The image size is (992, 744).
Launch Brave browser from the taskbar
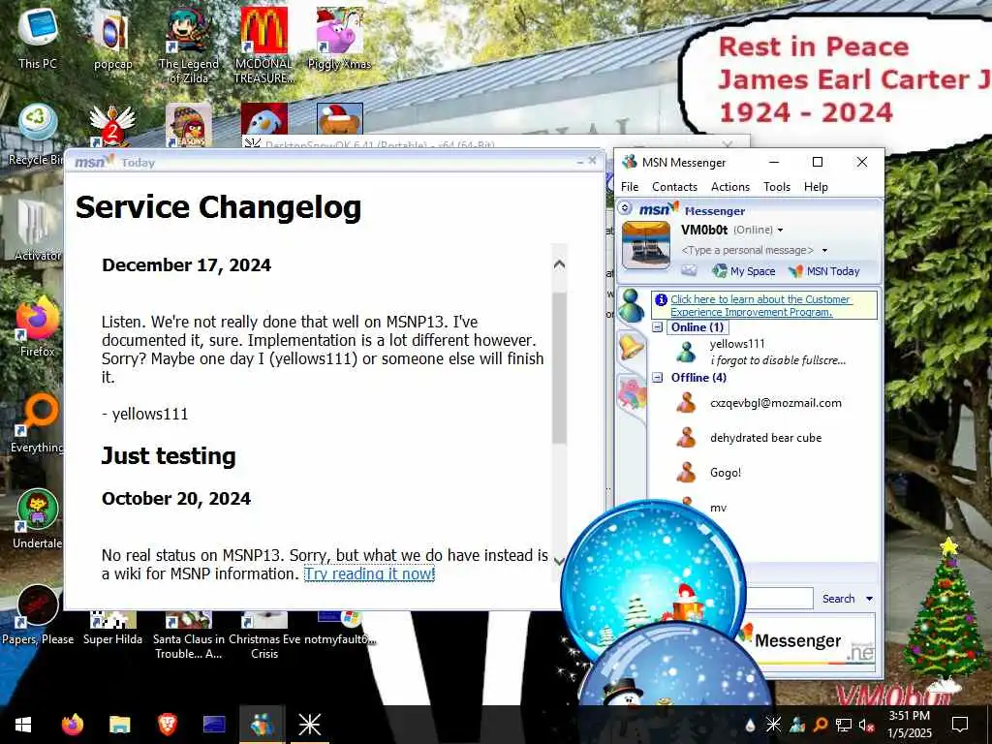167,725
